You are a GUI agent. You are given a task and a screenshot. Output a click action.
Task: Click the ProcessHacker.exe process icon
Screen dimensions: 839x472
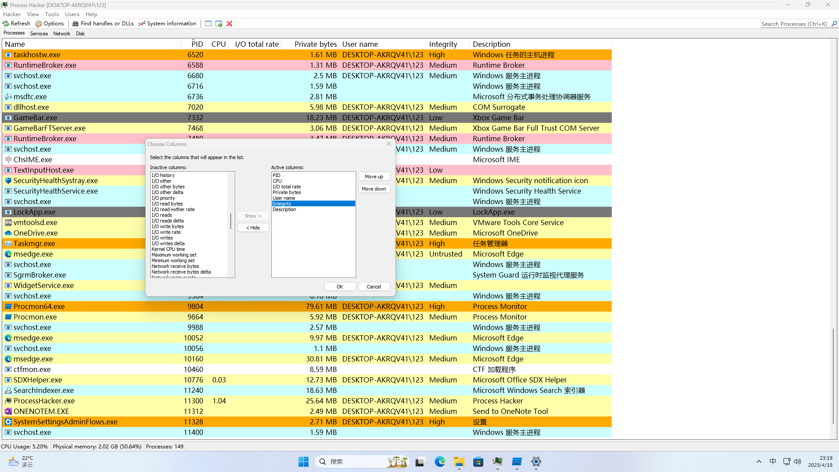click(8, 401)
